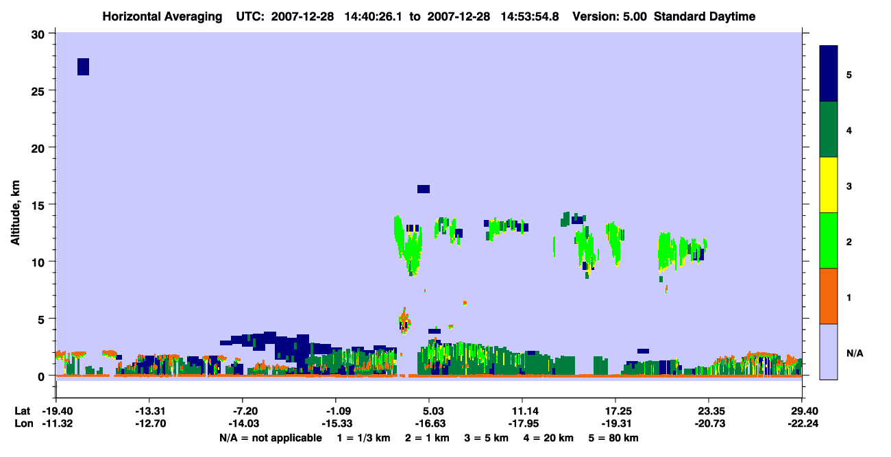Click the orange level 1 color swatch
Screen dimensions: 891x457
click(829, 296)
